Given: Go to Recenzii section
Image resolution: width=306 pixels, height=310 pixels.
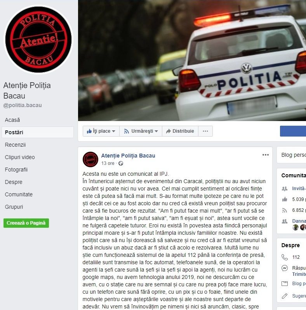Looking at the screenshot, I should pos(15,145).
